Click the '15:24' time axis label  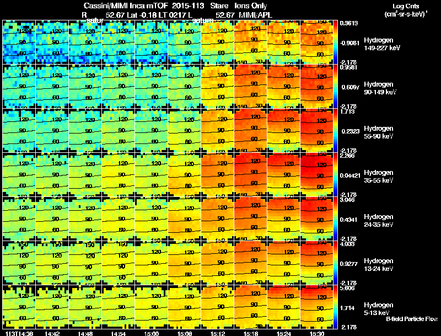[284, 333]
